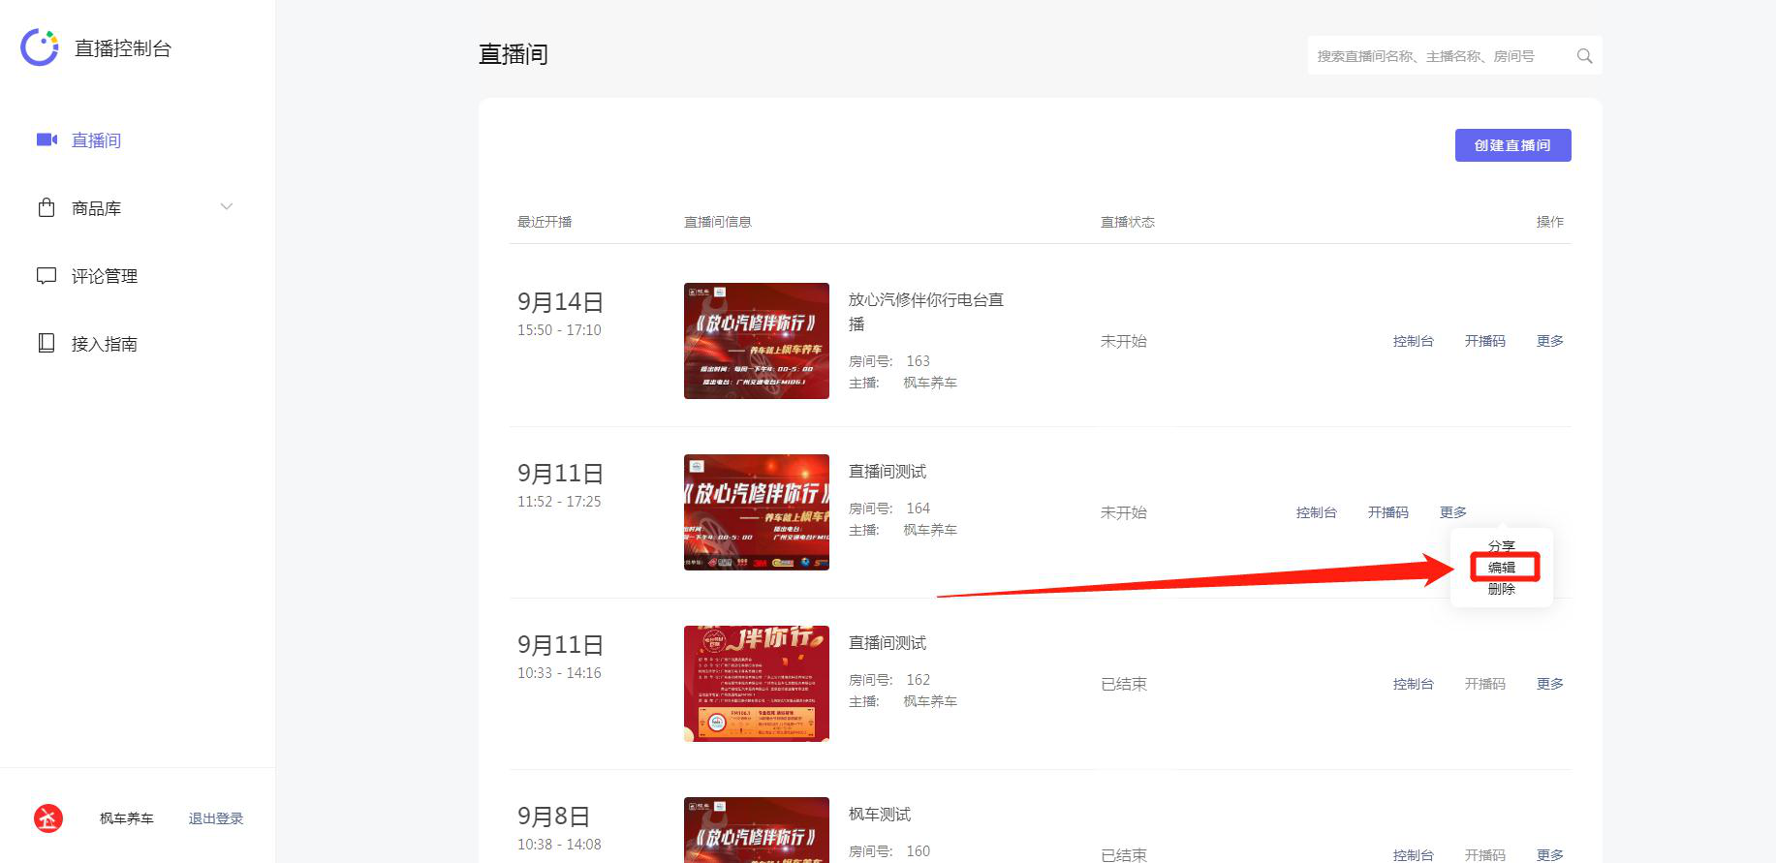Open 控制台 for room 164
Viewport: 1776px width, 863px height.
click(1316, 512)
